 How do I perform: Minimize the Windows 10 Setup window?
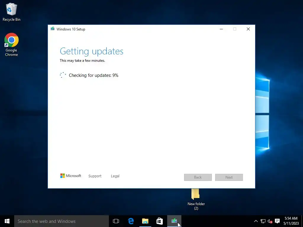click(221, 29)
